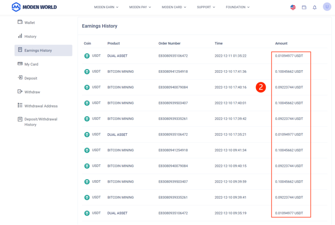Click USDT coin icon in 17:40:01 row

(87, 103)
